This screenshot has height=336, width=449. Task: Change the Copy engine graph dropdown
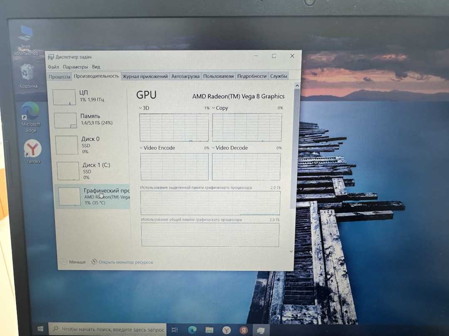pos(220,108)
